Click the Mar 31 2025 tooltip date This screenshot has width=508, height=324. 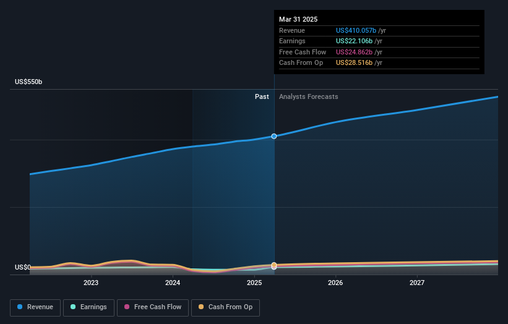(298, 19)
